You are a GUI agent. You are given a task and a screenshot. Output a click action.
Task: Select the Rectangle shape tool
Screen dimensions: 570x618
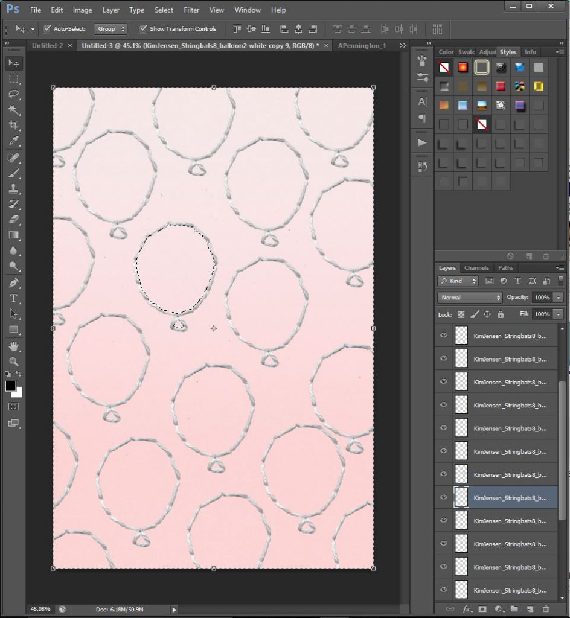13,330
